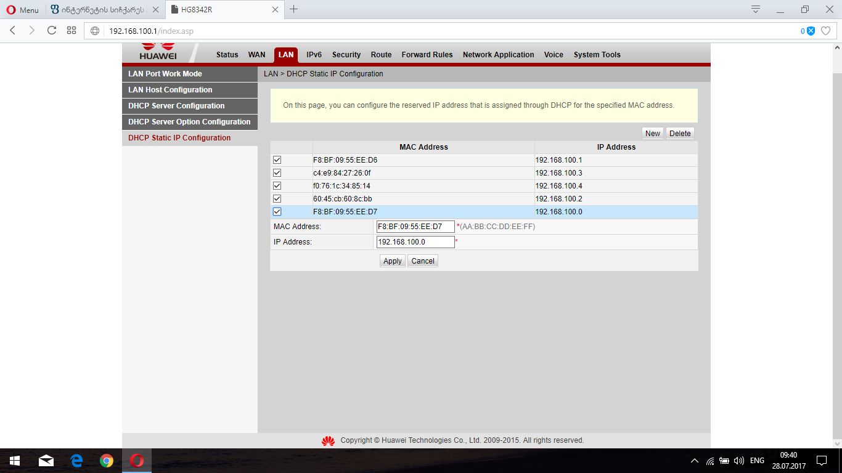Go back using the browser back arrow
842x473 pixels.
(12, 31)
